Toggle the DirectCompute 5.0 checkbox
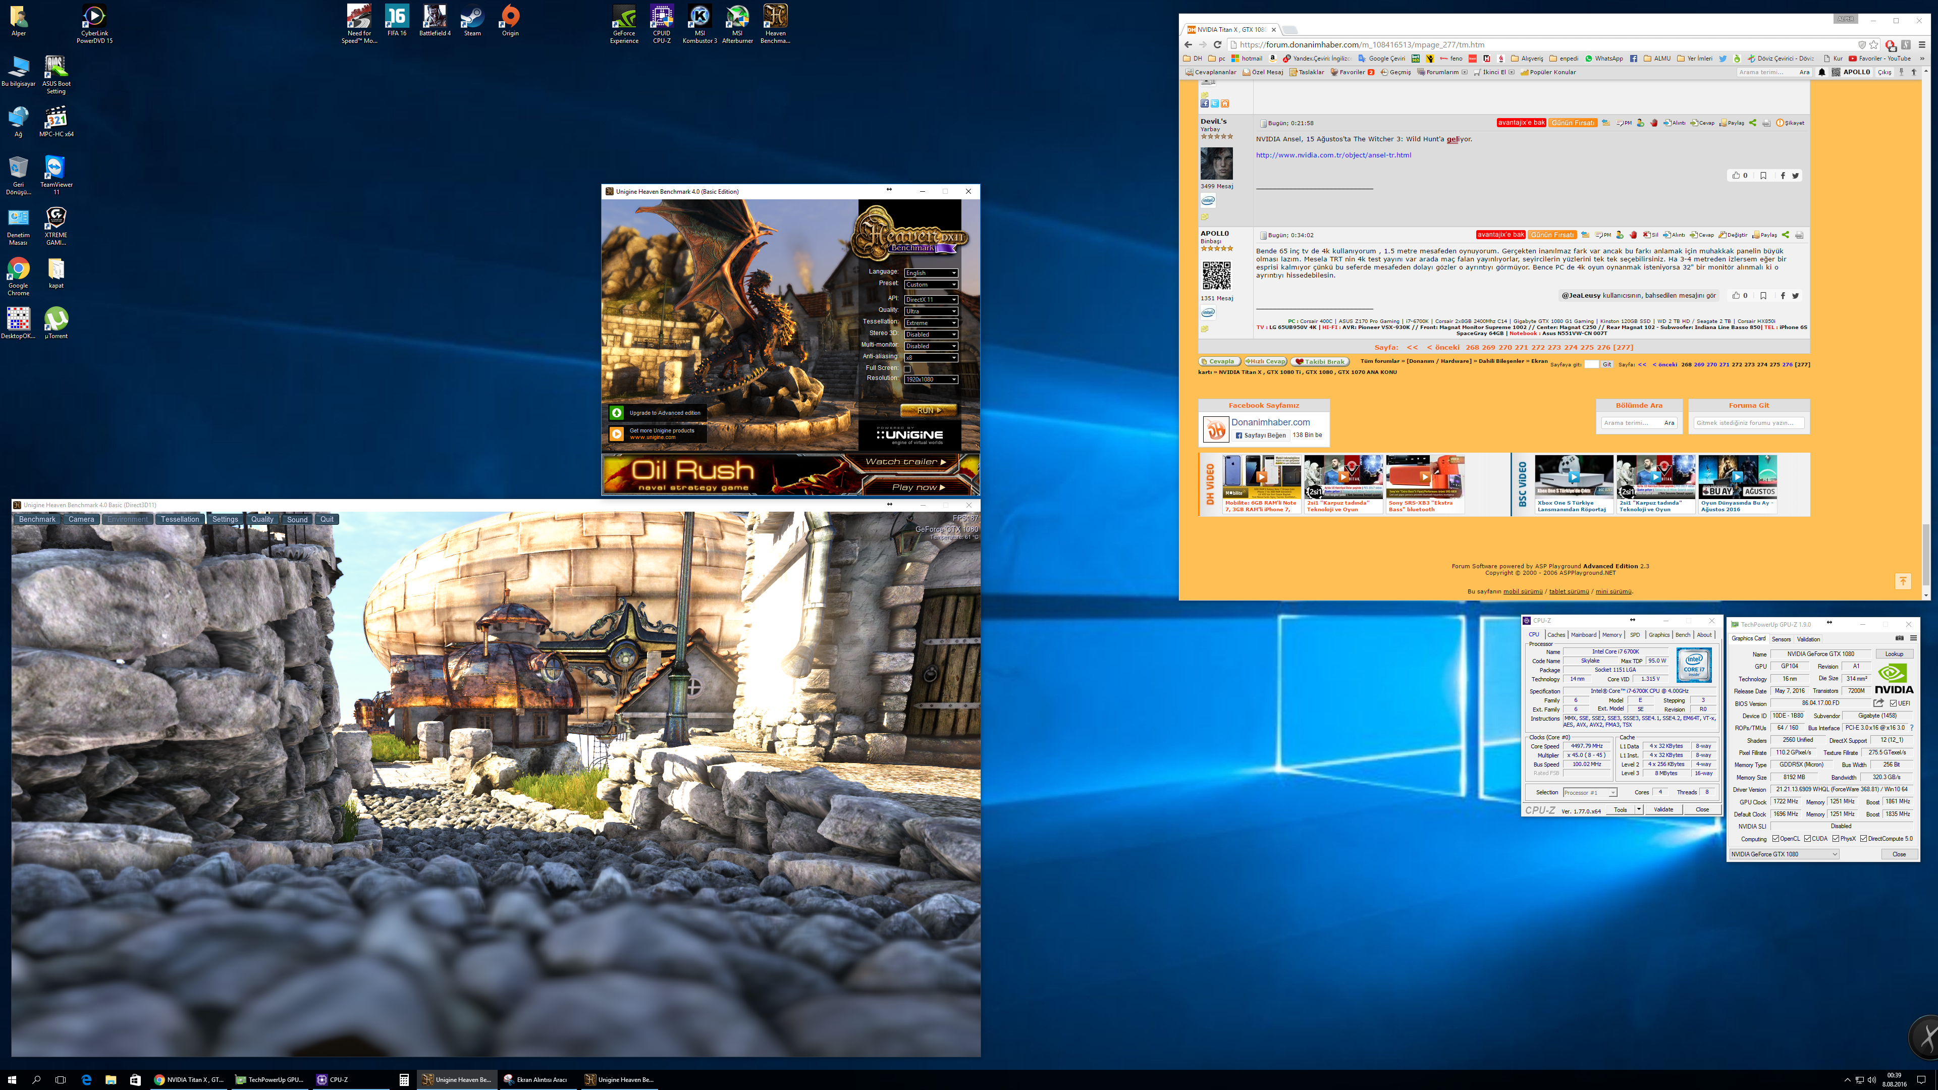The width and height of the screenshot is (1938, 1090). tap(1863, 838)
